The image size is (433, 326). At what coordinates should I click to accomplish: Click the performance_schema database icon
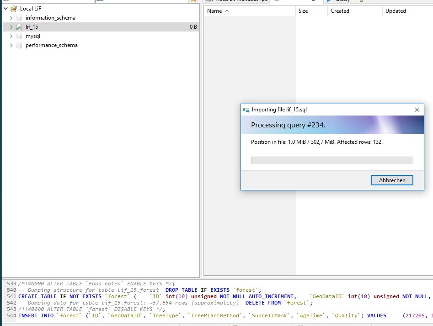(19, 45)
